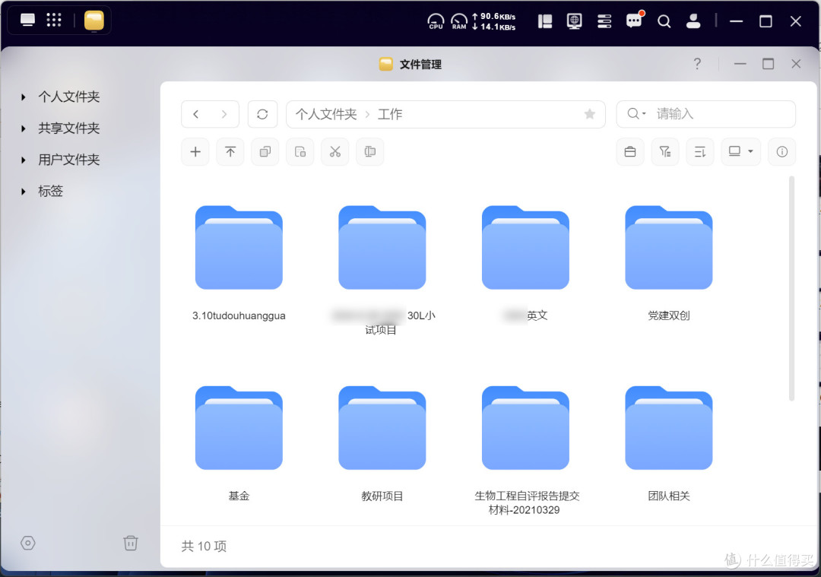The width and height of the screenshot is (821, 577).
Task: Click the network speed indicator
Action: (494, 21)
